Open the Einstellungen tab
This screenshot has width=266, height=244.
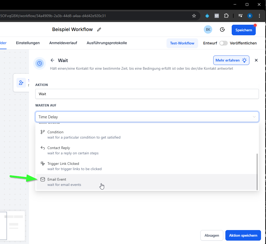pos(28,43)
